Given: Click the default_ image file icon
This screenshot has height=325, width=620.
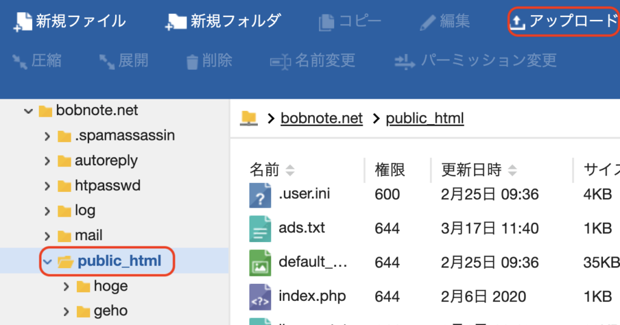Looking at the screenshot, I should (260, 263).
